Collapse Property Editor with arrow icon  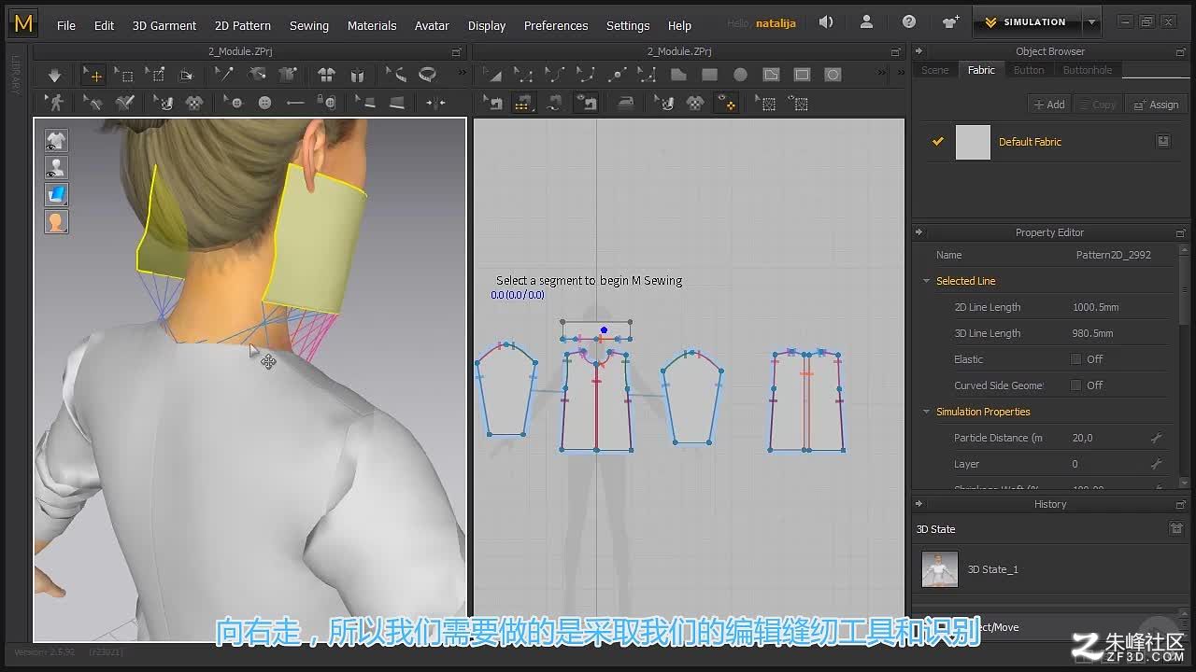(x=918, y=232)
